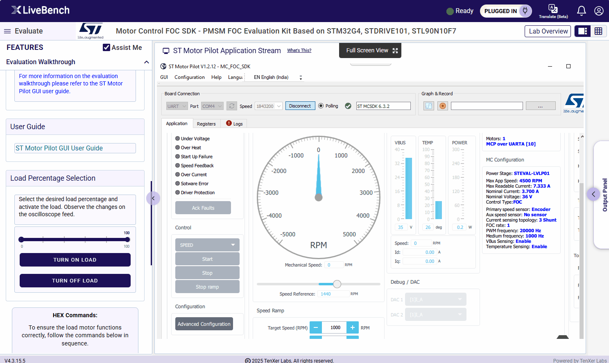
Task: Click the Speed Reference slider handle
Action: tap(337, 284)
